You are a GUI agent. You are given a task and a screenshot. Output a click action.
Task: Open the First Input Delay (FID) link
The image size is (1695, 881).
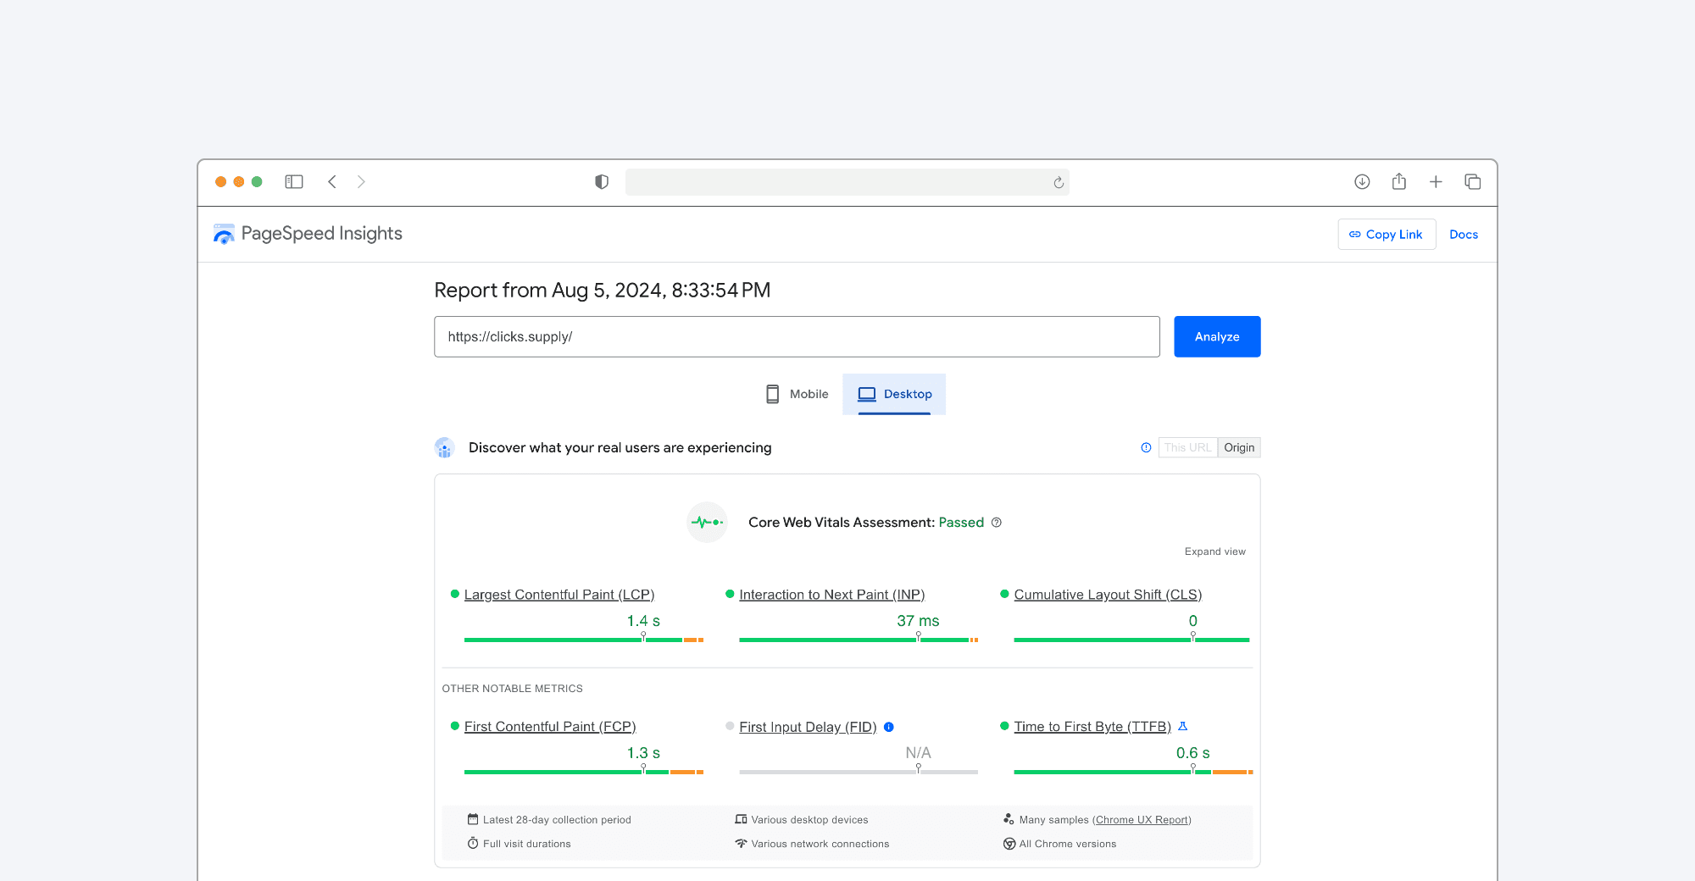[808, 727]
